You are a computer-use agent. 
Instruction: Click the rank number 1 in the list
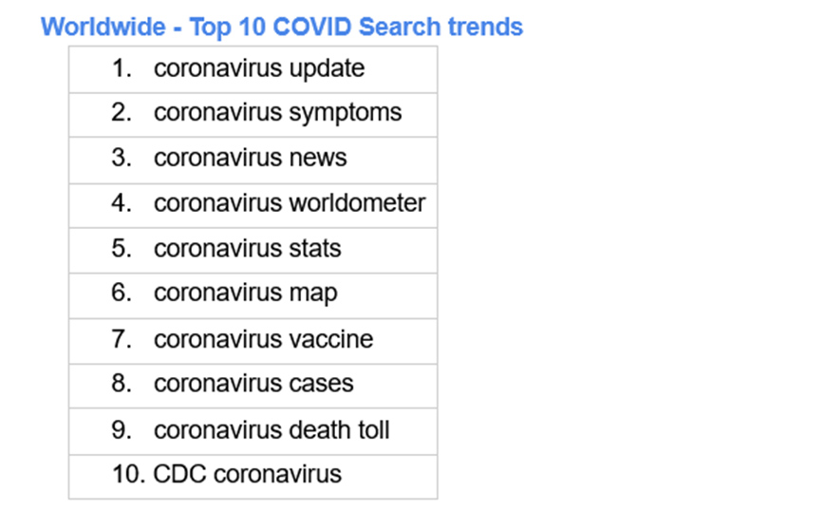121,68
